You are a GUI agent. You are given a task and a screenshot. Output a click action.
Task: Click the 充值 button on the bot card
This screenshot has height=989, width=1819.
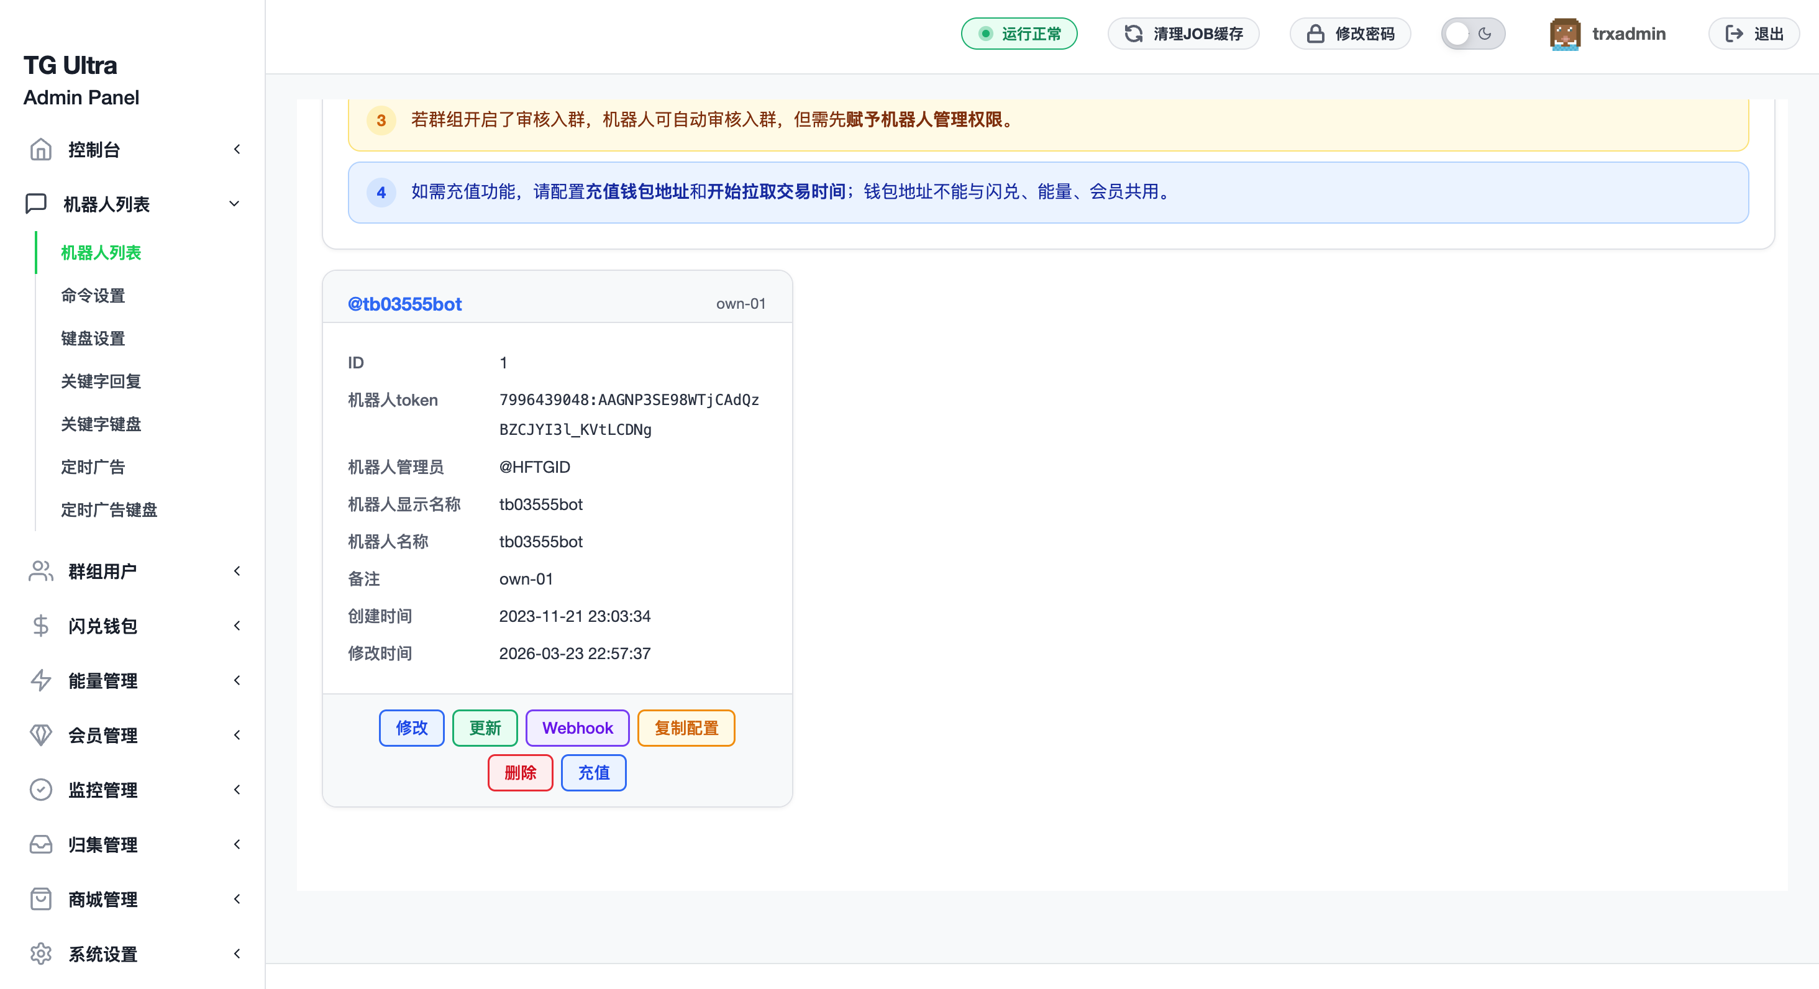tap(594, 772)
